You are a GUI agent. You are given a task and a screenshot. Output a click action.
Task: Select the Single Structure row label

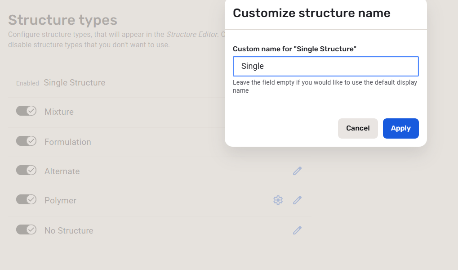75,83
